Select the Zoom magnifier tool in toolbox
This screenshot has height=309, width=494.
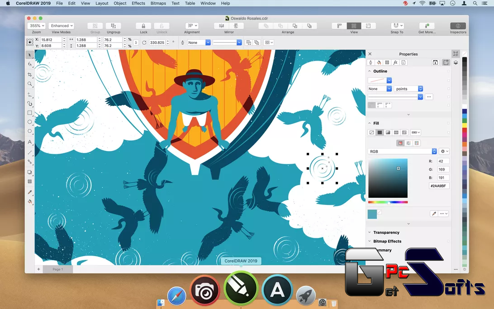[x=29, y=84]
